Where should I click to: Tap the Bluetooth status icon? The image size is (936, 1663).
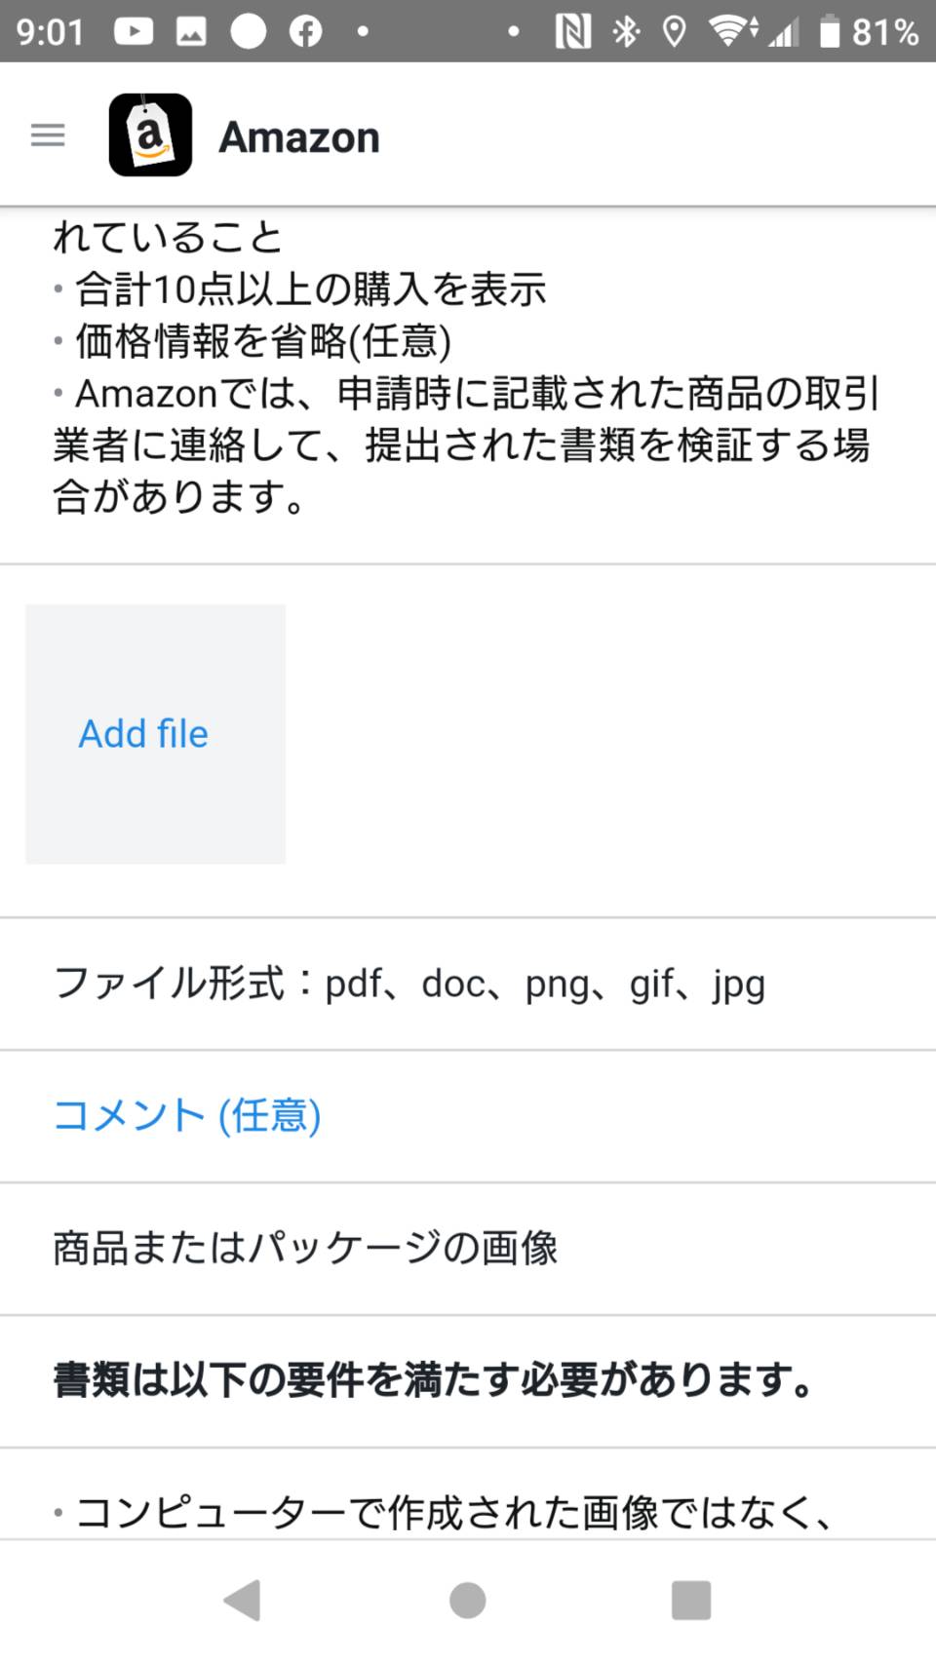[x=625, y=32]
